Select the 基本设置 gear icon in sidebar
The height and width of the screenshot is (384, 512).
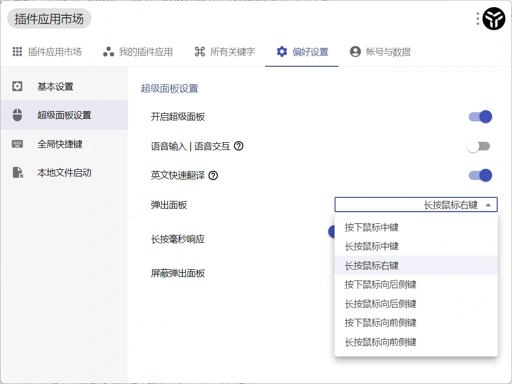click(17, 86)
